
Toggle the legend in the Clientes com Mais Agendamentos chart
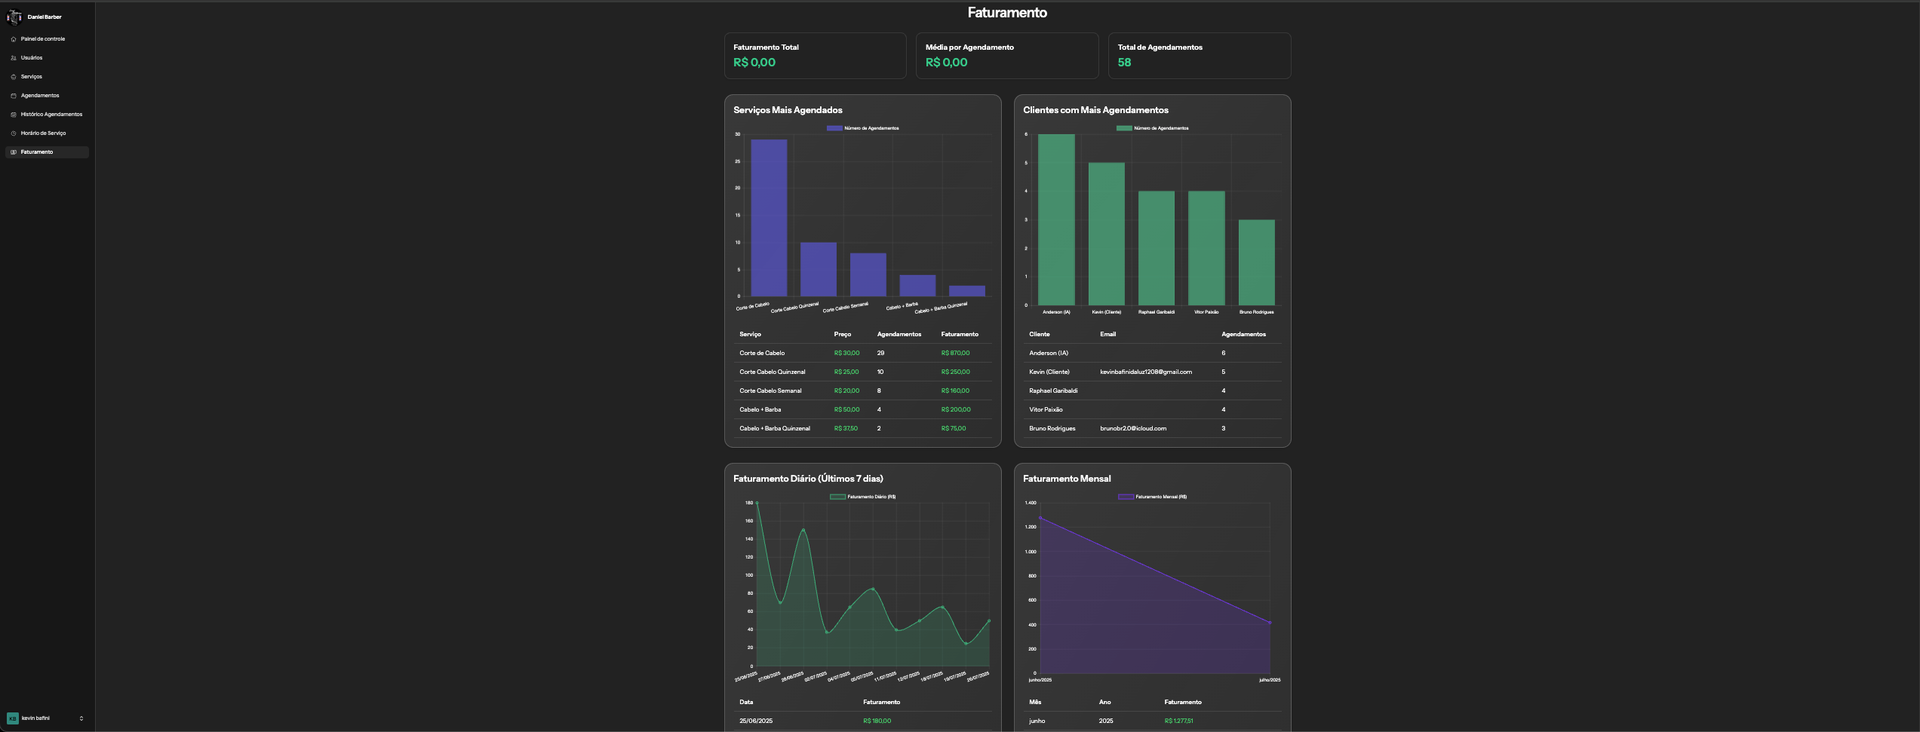1152,128
